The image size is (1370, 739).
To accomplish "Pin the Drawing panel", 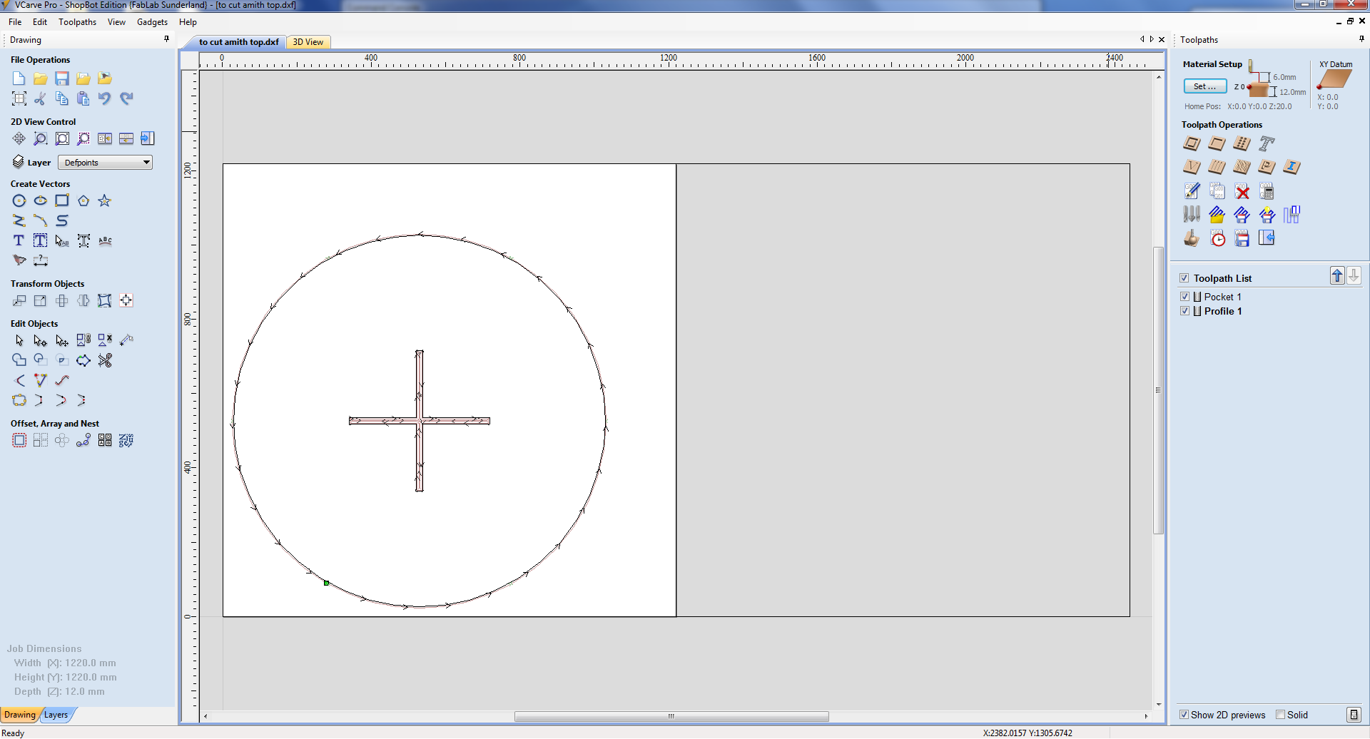I will [167, 39].
